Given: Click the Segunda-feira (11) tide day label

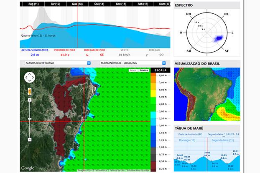Looking at the screenshot, I should pos(223,140).
